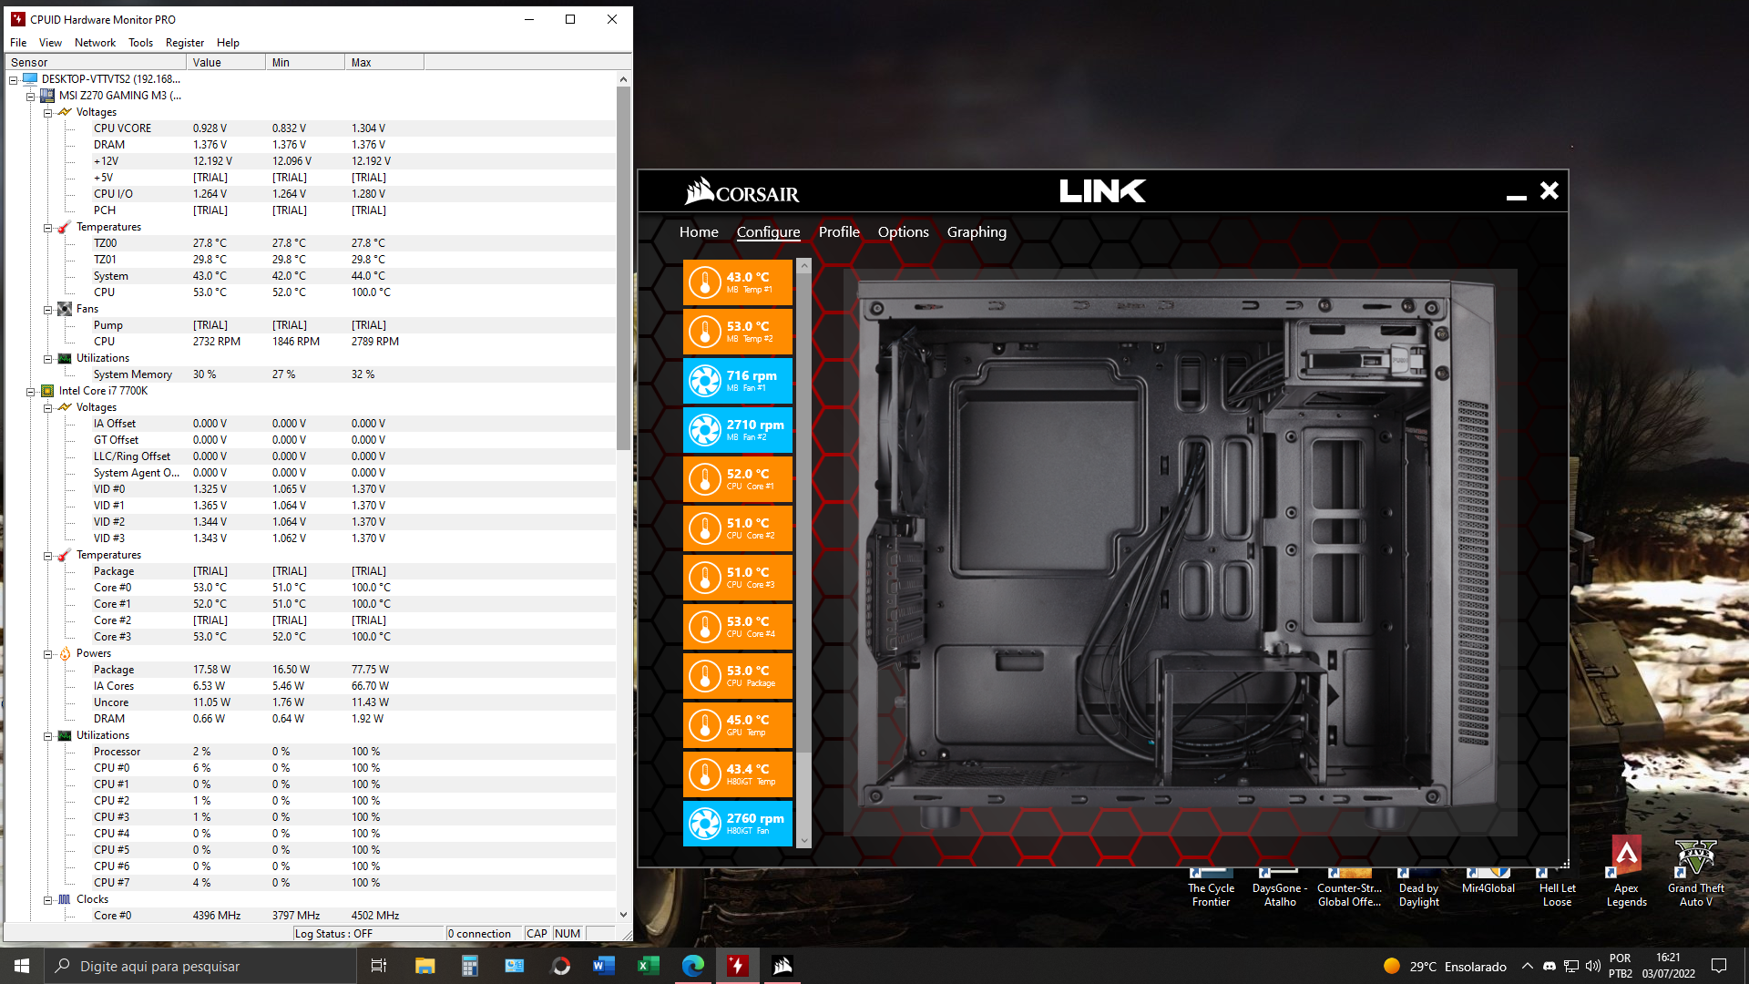Collapse the Powers group

point(48,654)
